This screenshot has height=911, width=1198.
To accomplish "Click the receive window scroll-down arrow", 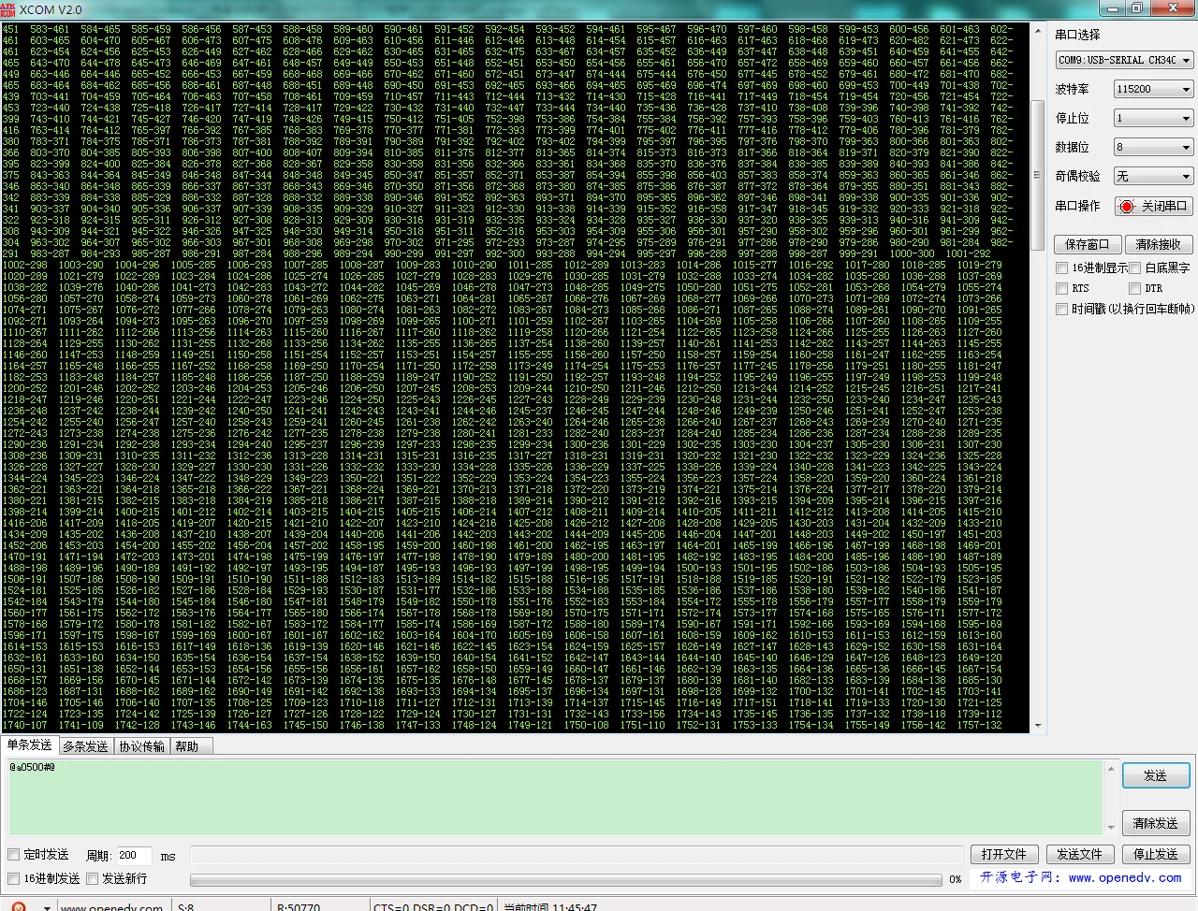I will click(1038, 725).
